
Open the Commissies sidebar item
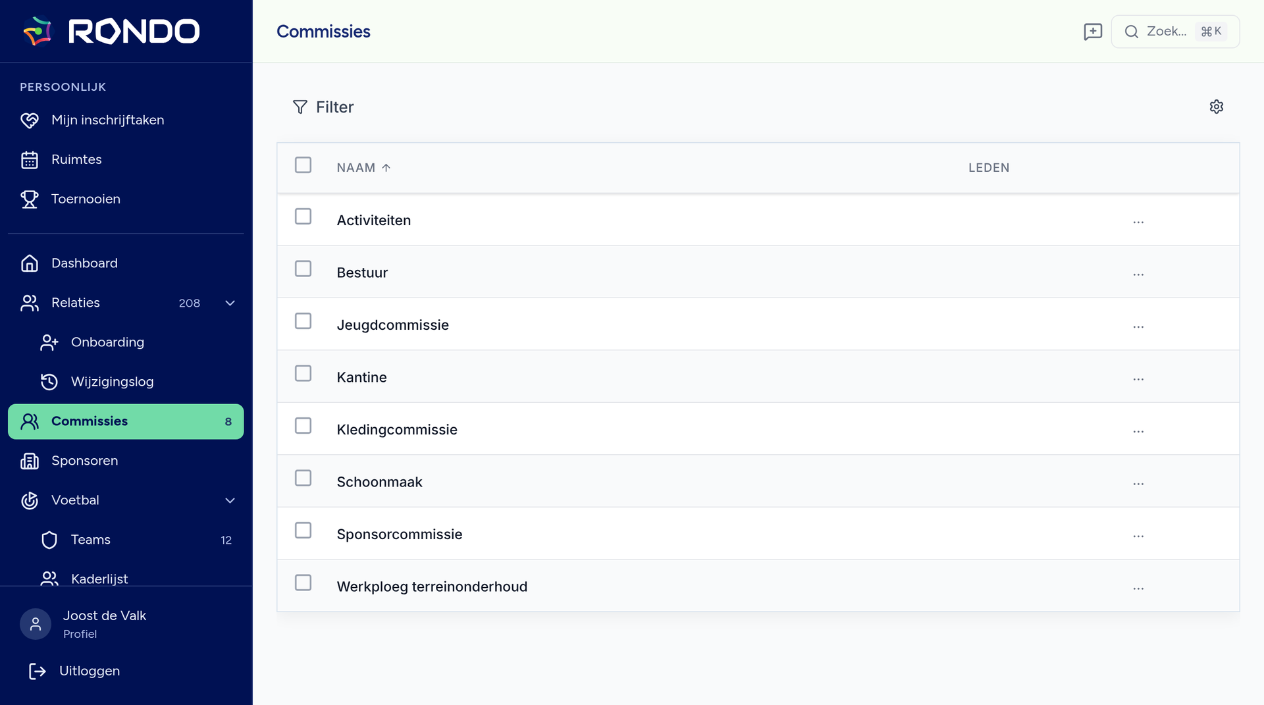126,421
